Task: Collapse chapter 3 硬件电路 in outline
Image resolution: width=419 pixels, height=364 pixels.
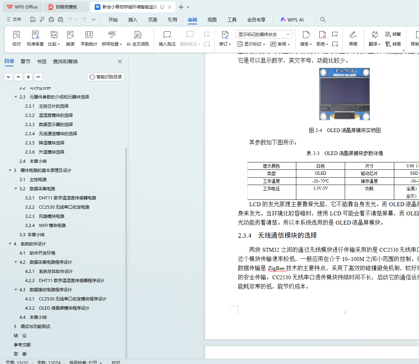Action: (10, 170)
